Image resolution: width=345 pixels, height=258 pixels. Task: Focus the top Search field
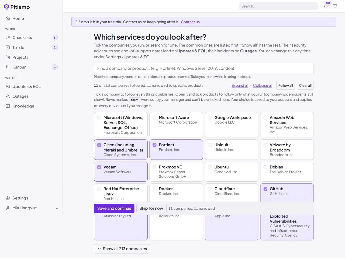(x=278, y=6)
